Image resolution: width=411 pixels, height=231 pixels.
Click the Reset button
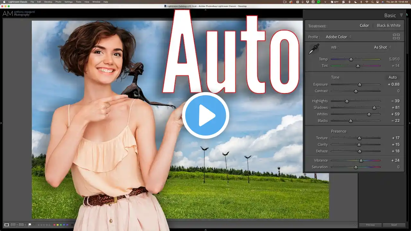coord(394,225)
